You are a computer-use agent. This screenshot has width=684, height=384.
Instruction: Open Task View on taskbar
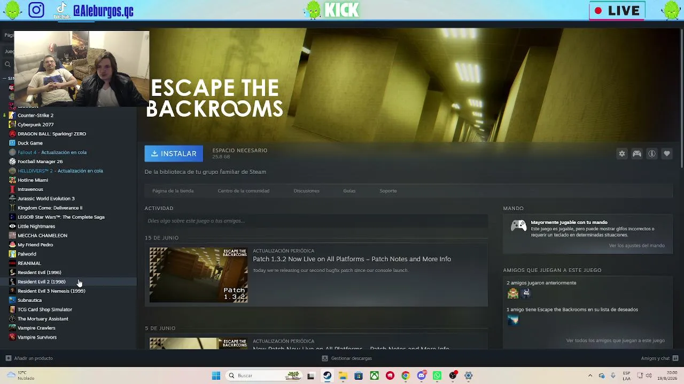coord(311,375)
